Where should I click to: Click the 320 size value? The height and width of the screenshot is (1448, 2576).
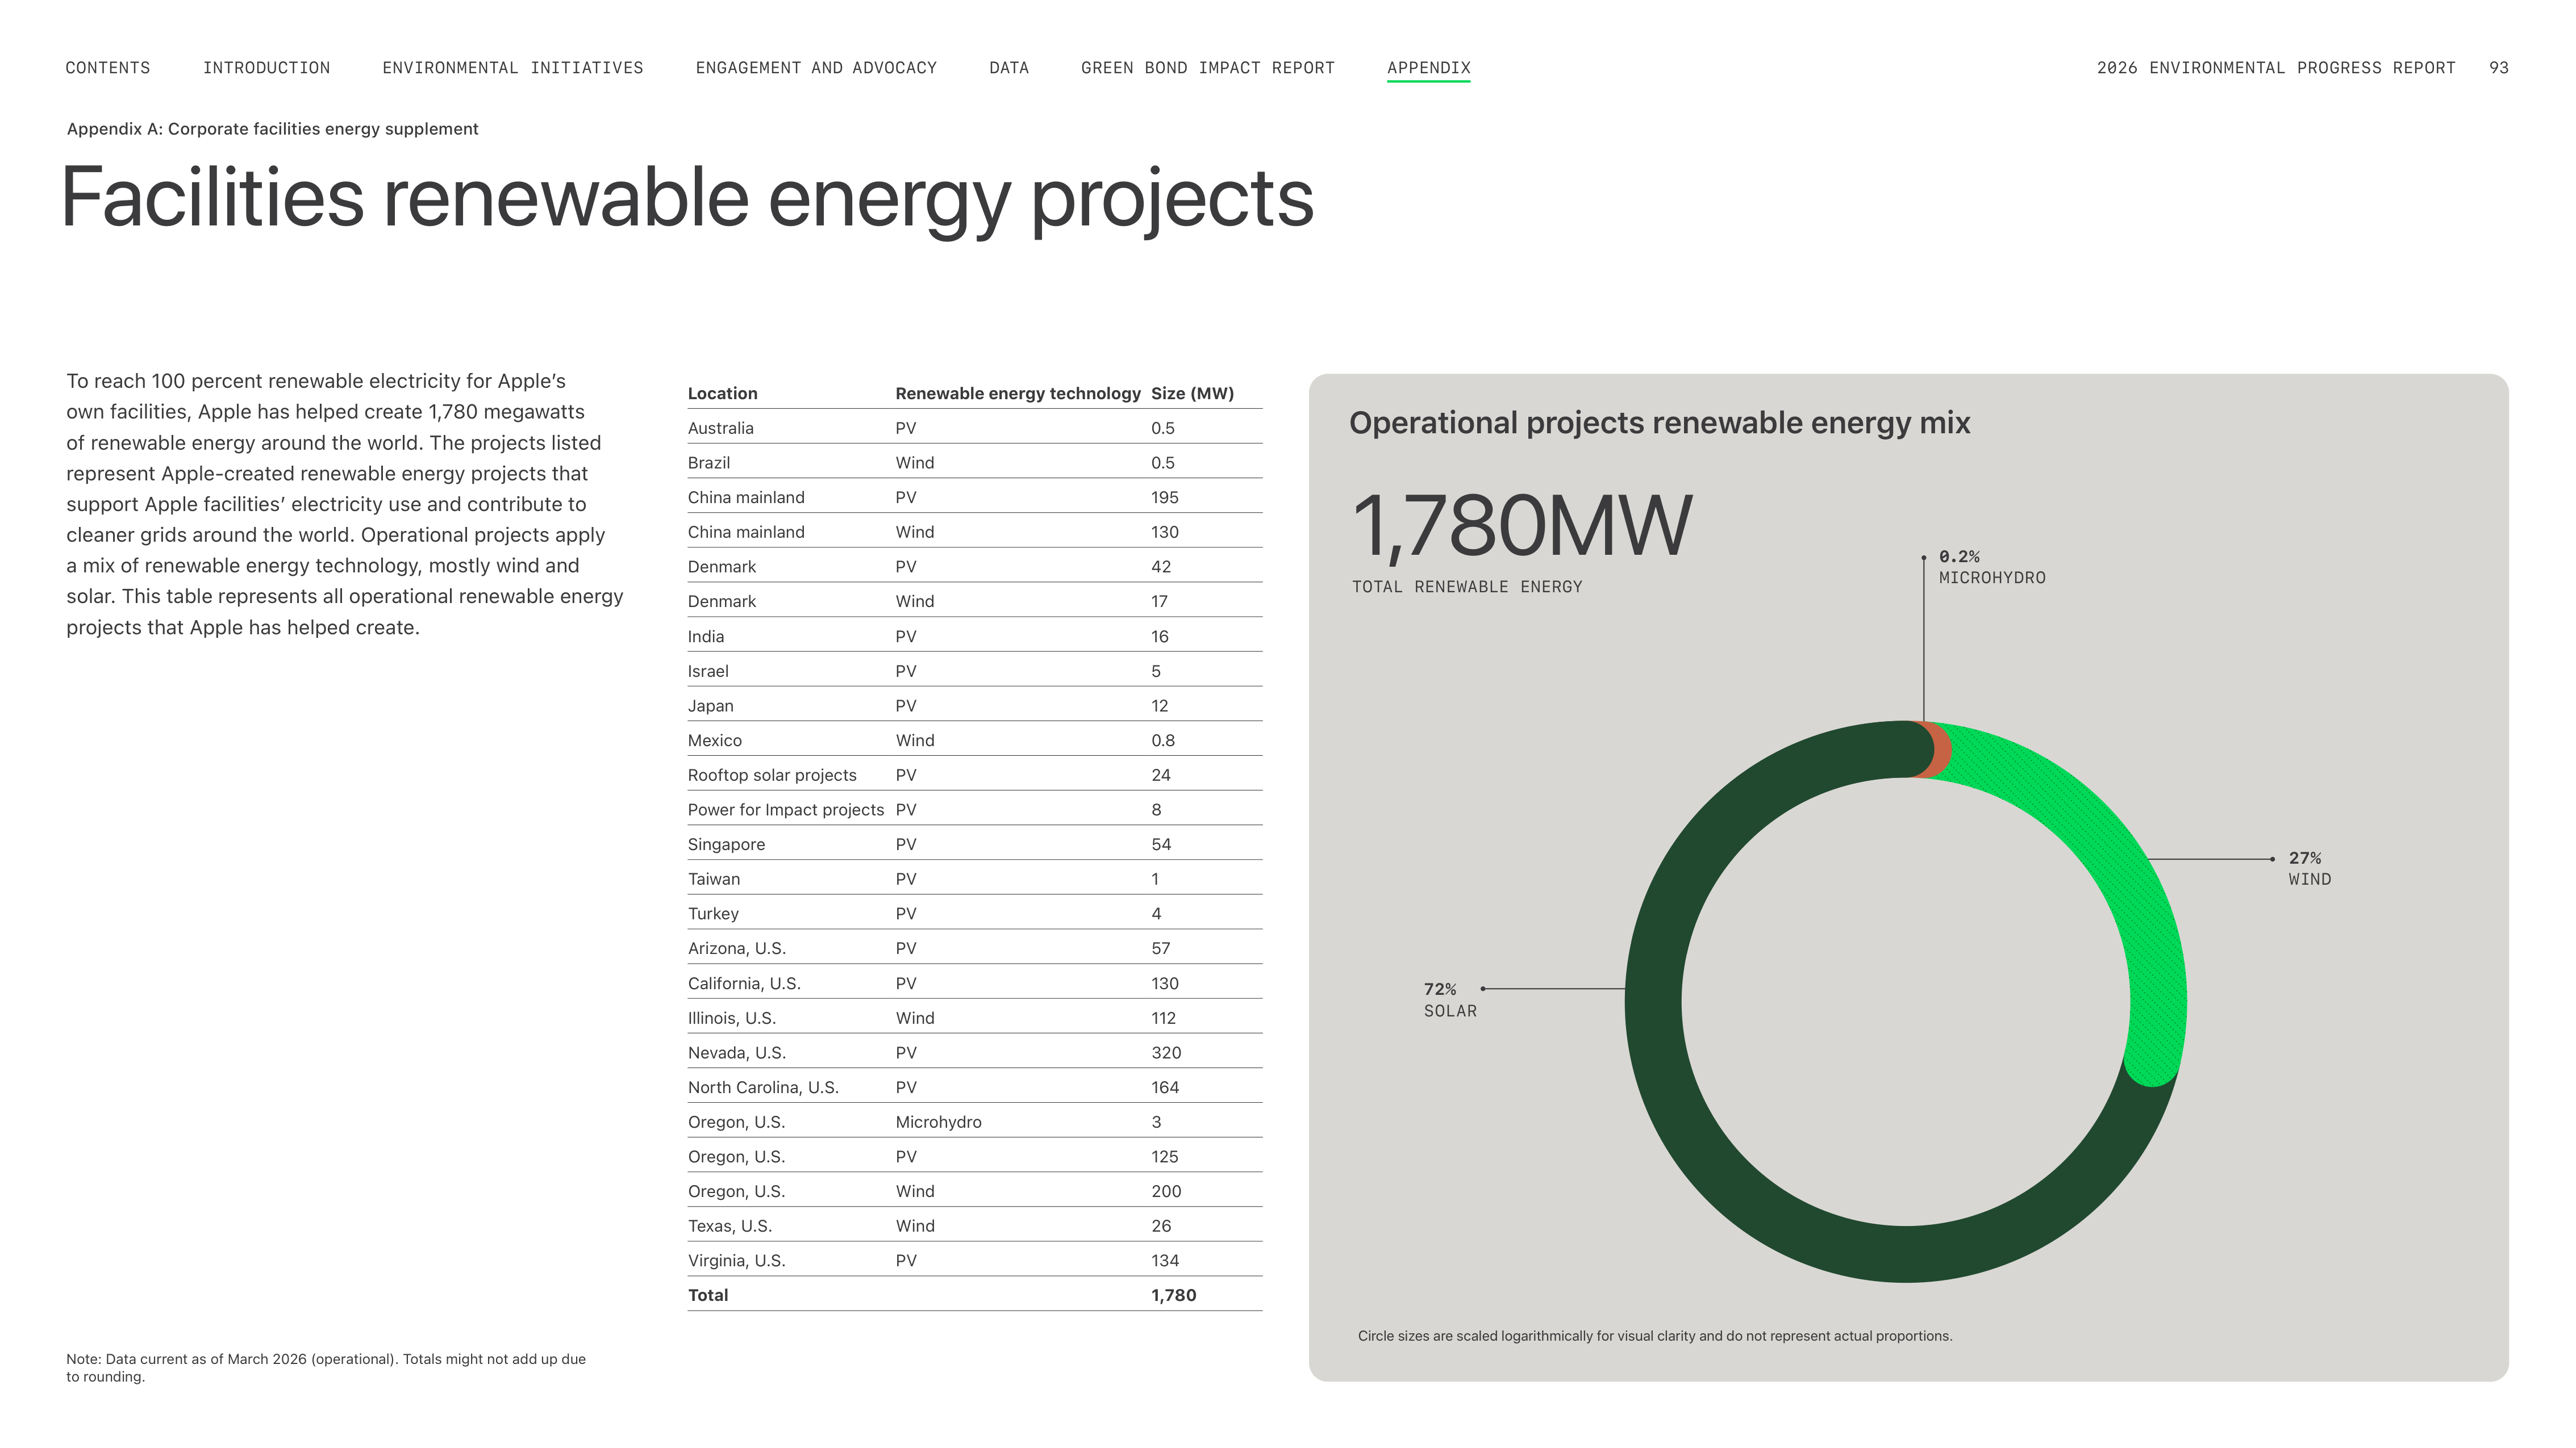(1165, 1052)
